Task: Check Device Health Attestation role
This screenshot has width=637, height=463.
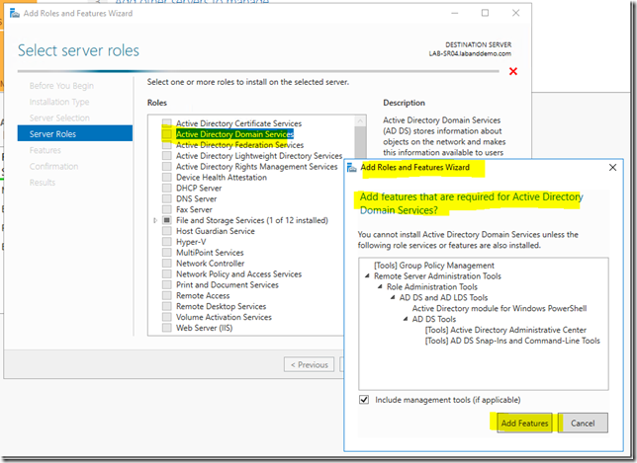Action: [166, 177]
